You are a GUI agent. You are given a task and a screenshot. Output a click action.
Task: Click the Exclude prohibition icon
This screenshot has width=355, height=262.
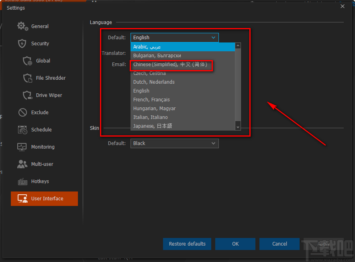point(22,112)
